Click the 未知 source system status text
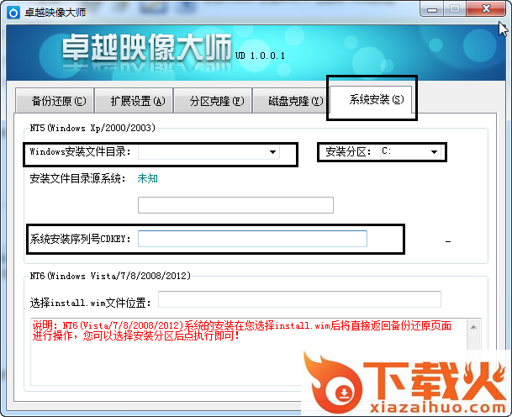 pyautogui.click(x=147, y=178)
